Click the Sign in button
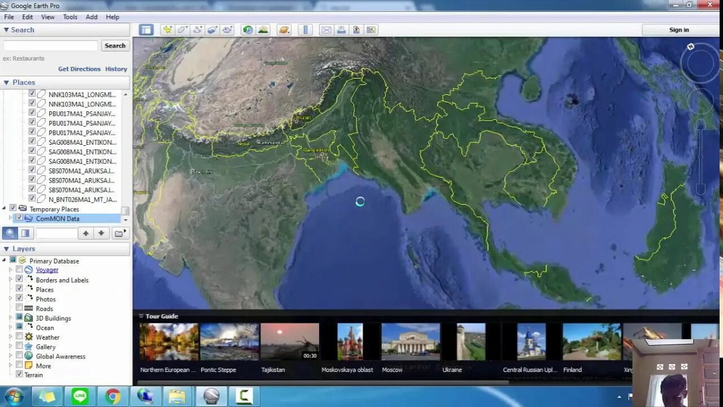 (679, 30)
